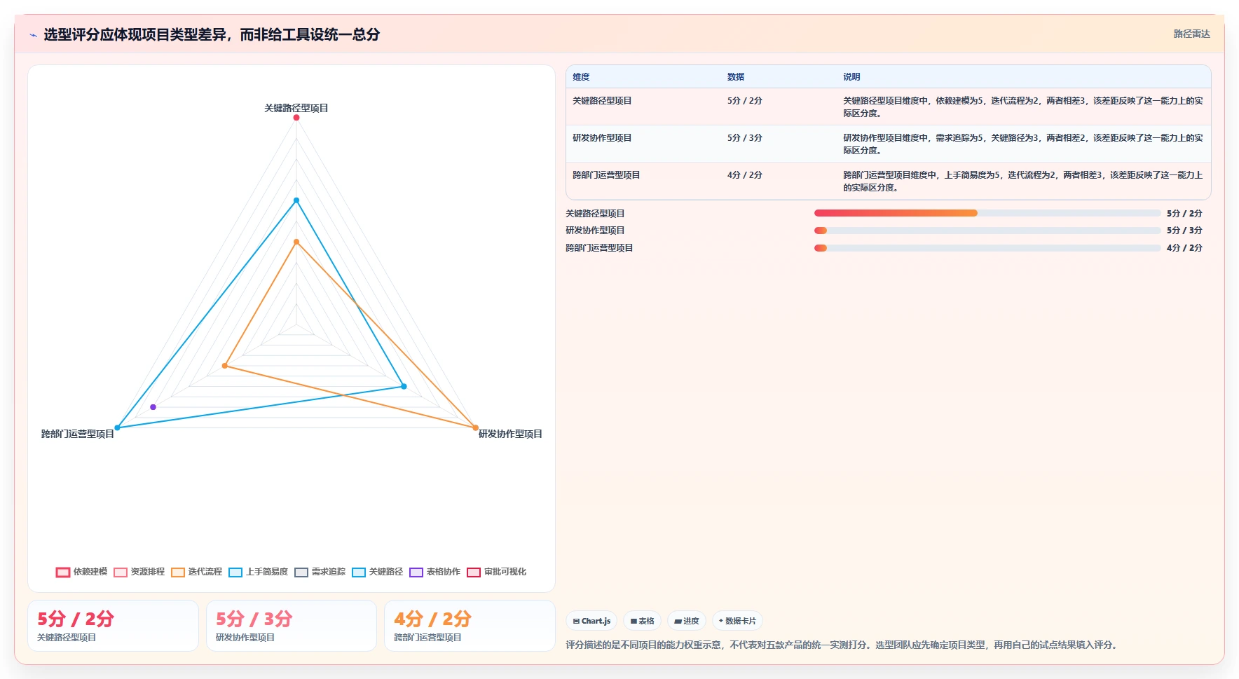Click the 数据卡片 tag chip

[737, 621]
